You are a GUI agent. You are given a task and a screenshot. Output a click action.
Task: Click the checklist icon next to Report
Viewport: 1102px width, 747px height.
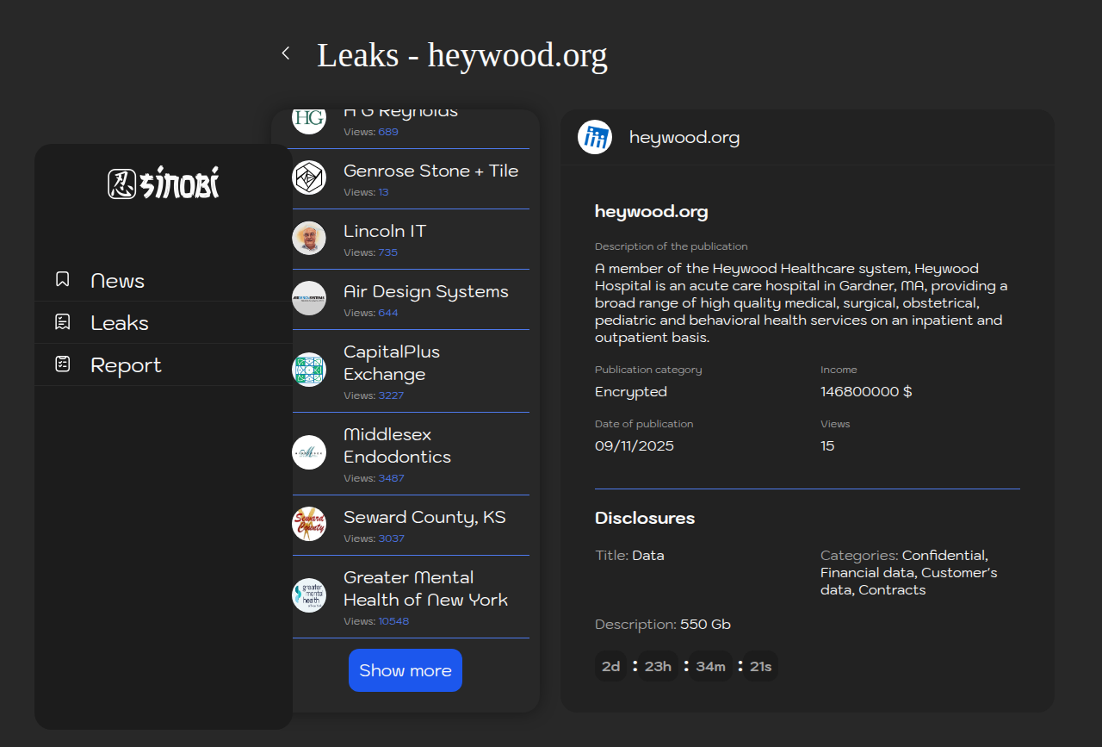coord(63,364)
